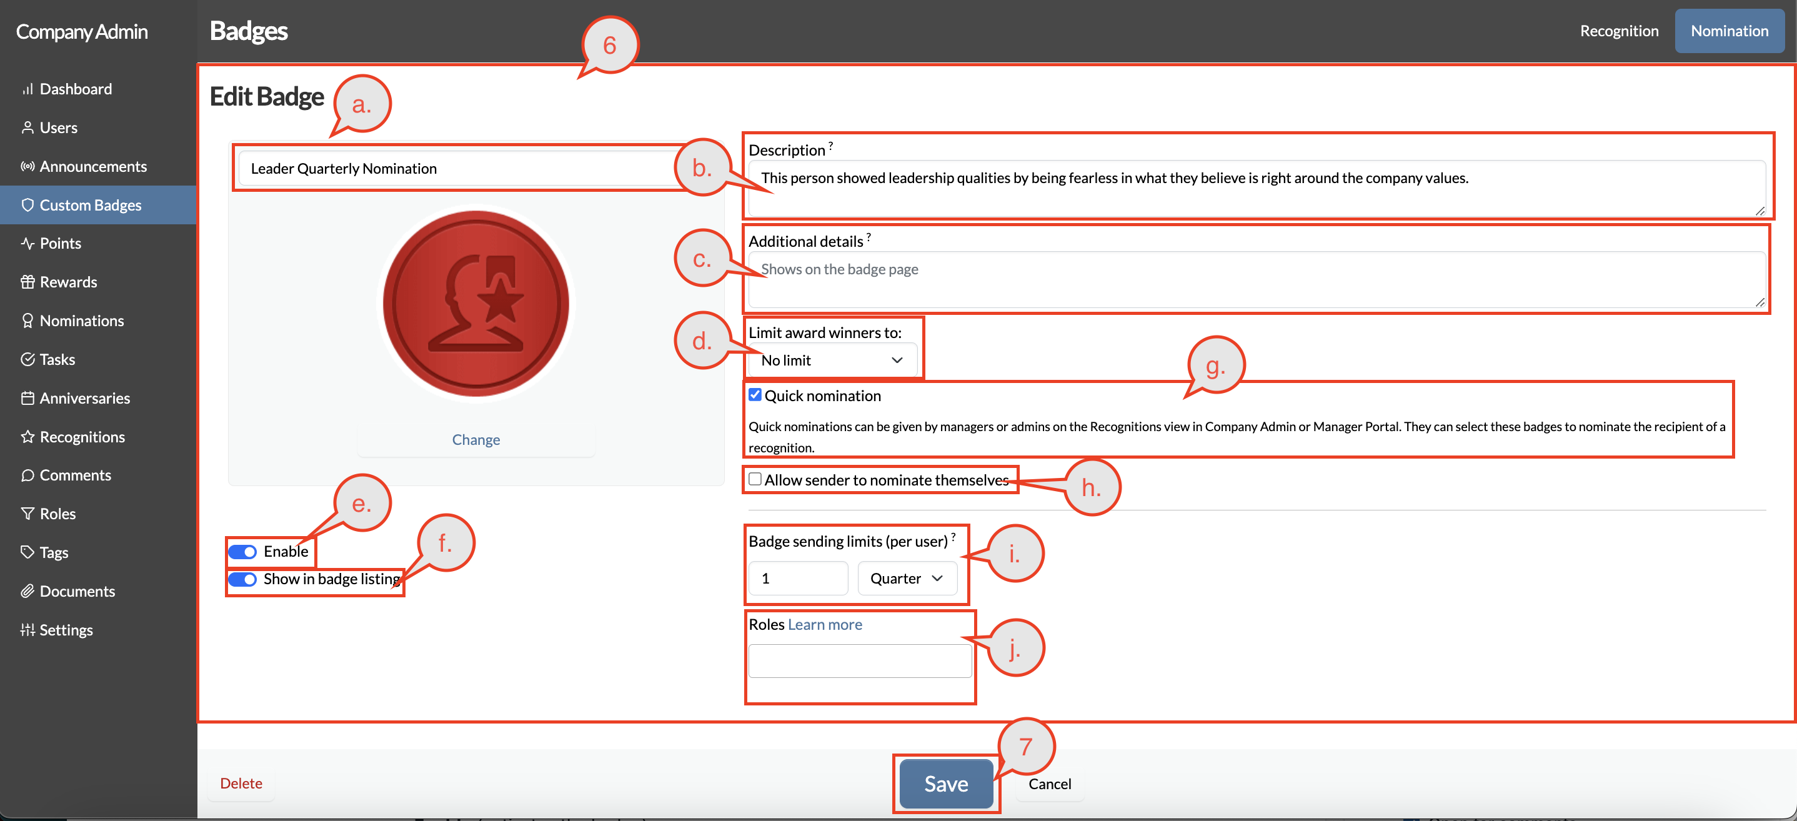Open Anniversaries in the sidebar
Screen dimensions: 1797x821
(97, 398)
